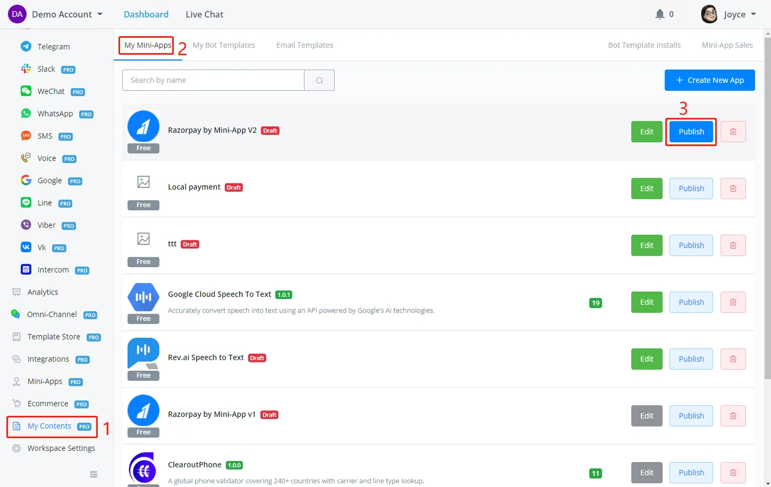
Task: Go to Dashboard in top navigation
Action: [x=146, y=14]
